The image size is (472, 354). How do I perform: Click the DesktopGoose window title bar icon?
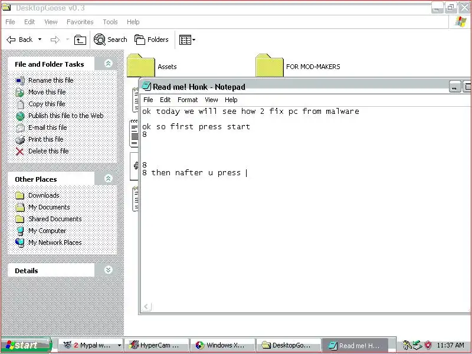(x=6, y=7)
